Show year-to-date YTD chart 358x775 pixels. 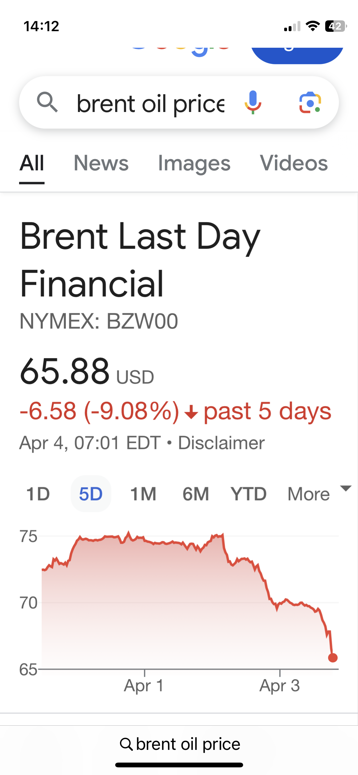[249, 494]
